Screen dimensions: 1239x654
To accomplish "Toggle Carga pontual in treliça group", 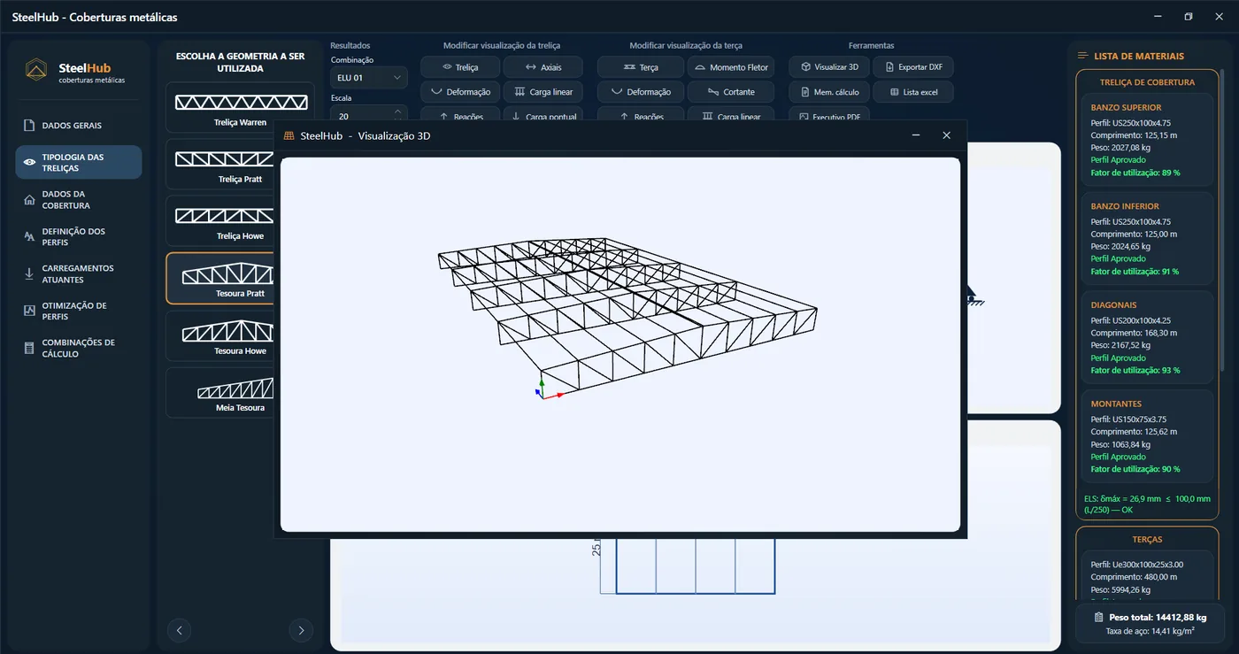I will pos(543,115).
